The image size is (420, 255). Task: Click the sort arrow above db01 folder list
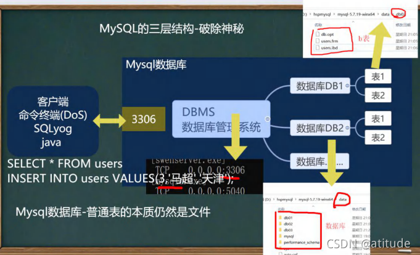click(313, 206)
